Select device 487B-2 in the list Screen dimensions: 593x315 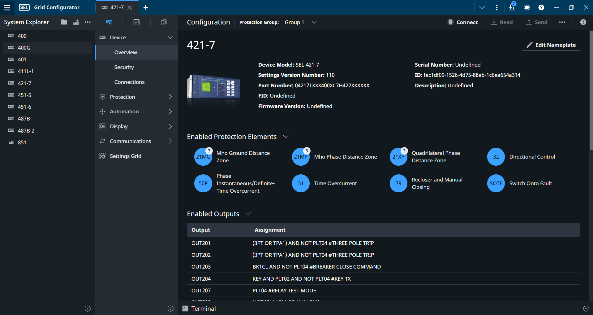pos(47,130)
